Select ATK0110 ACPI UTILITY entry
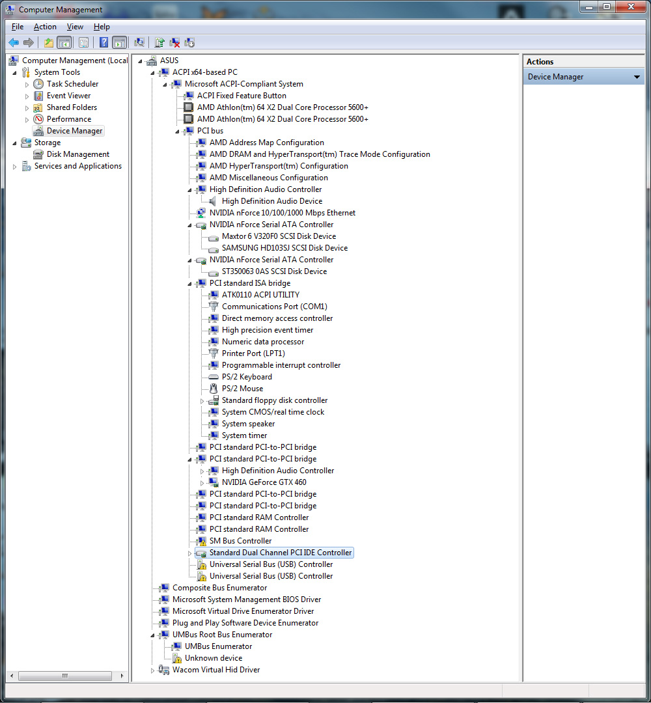The image size is (651, 703). [x=260, y=295]
